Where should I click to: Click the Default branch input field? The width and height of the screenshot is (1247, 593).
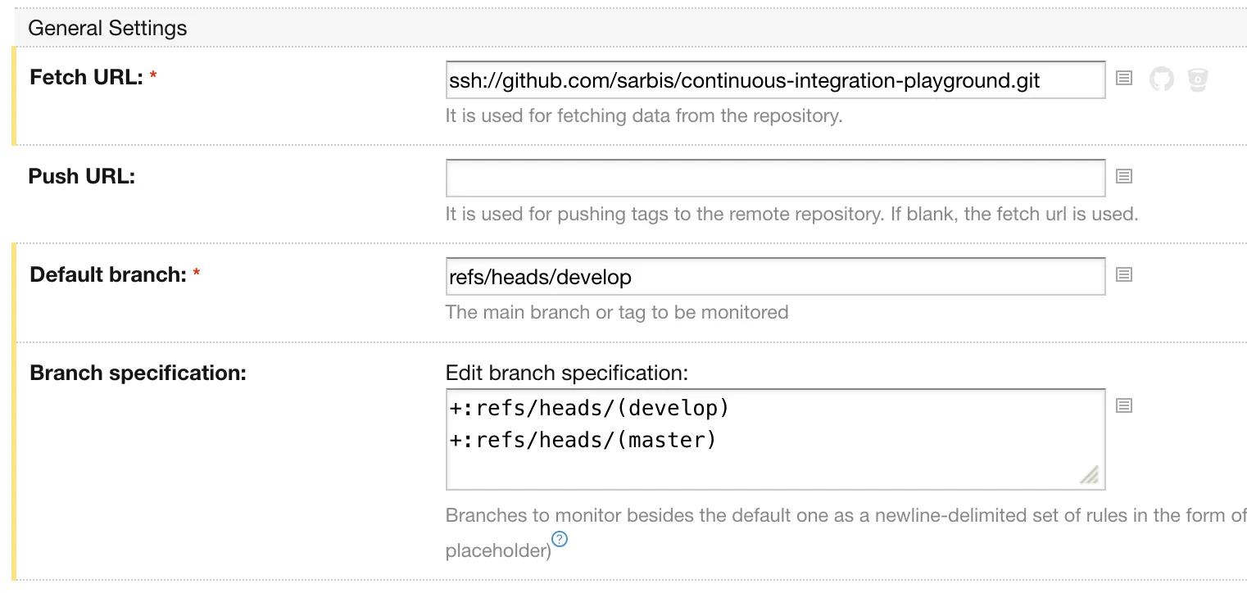774,277
